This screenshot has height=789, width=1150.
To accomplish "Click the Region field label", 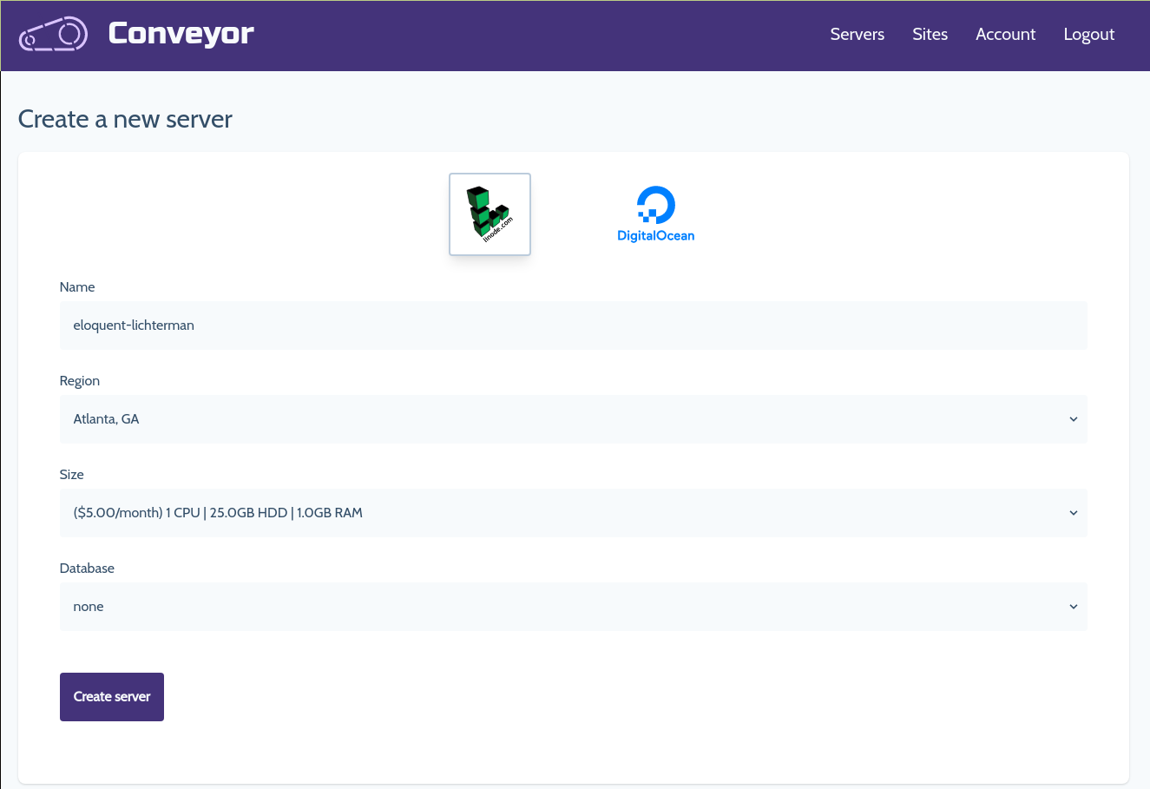I will tap(80, 381).
